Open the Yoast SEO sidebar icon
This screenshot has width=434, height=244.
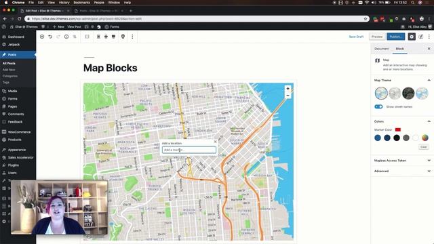coord(420,37)
